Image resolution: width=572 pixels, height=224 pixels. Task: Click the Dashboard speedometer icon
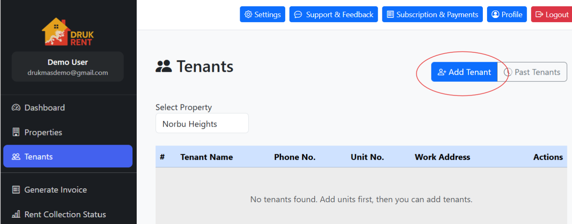pyautogui.click(x=16, y=107)
